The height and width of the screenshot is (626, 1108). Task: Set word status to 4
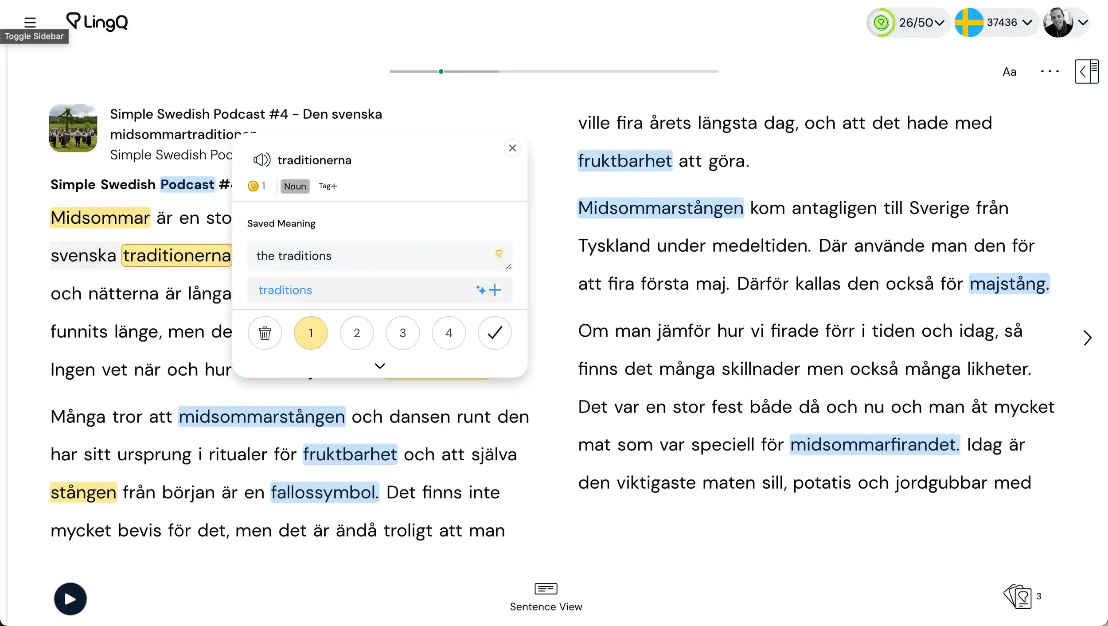(x=449, y=333)
